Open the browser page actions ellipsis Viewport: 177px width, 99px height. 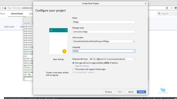(172, 8)
